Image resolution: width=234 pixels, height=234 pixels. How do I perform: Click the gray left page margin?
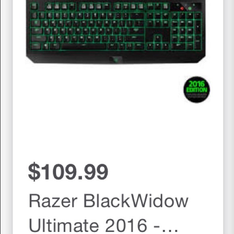coord(6,117)
